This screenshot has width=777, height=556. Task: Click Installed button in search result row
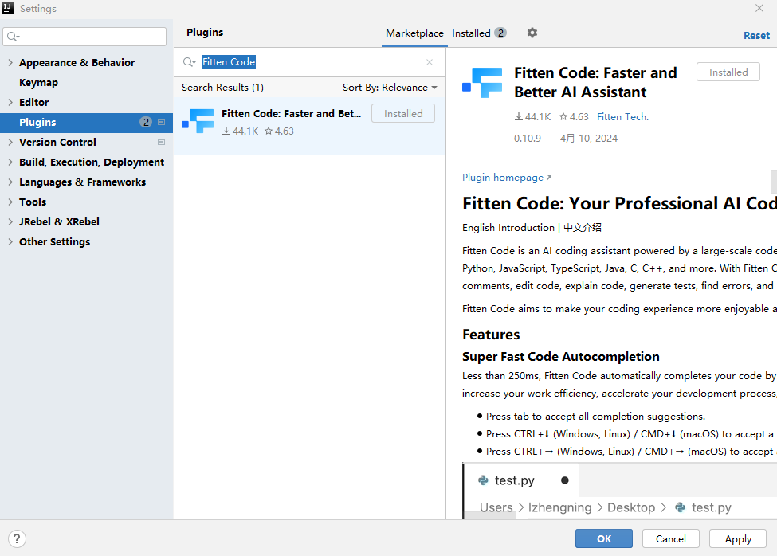coord(403,113)
